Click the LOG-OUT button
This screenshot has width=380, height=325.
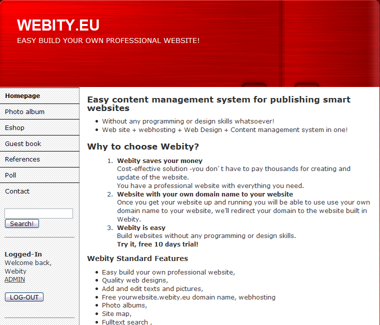tap(24, 297)
